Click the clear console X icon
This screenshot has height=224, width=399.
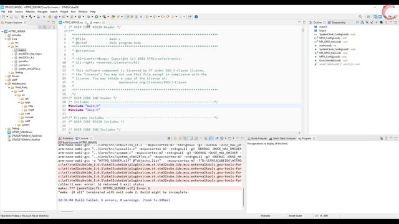tap(169, 138)
